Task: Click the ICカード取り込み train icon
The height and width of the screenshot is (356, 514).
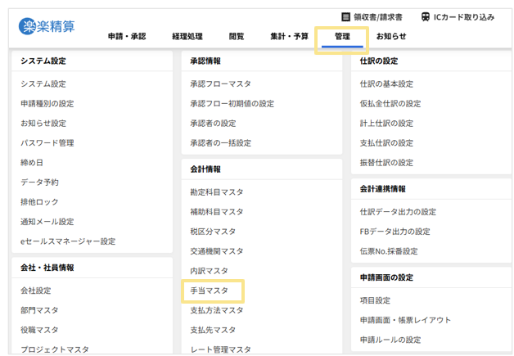Action: pyautogui.click(x=426, y=16)
